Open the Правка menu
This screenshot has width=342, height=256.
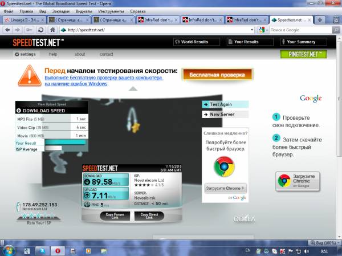click(26, 11)
